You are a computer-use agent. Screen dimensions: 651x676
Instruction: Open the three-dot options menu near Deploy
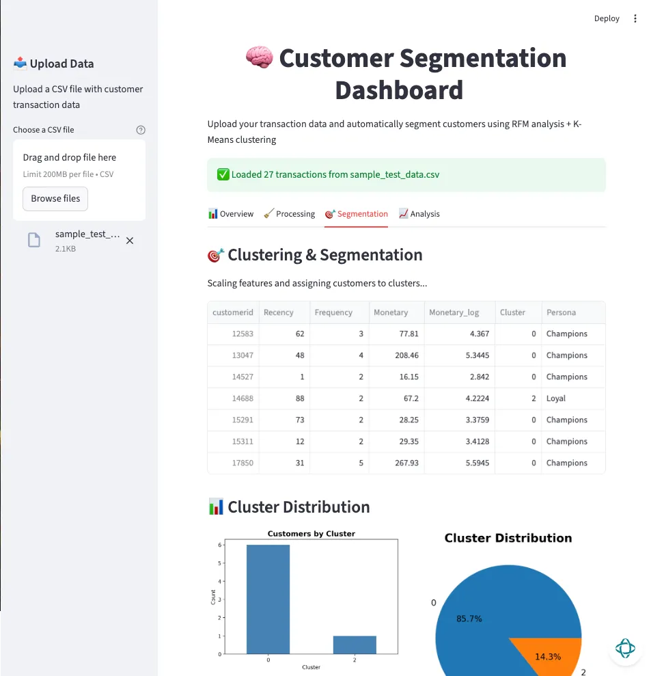click(635, 18)
